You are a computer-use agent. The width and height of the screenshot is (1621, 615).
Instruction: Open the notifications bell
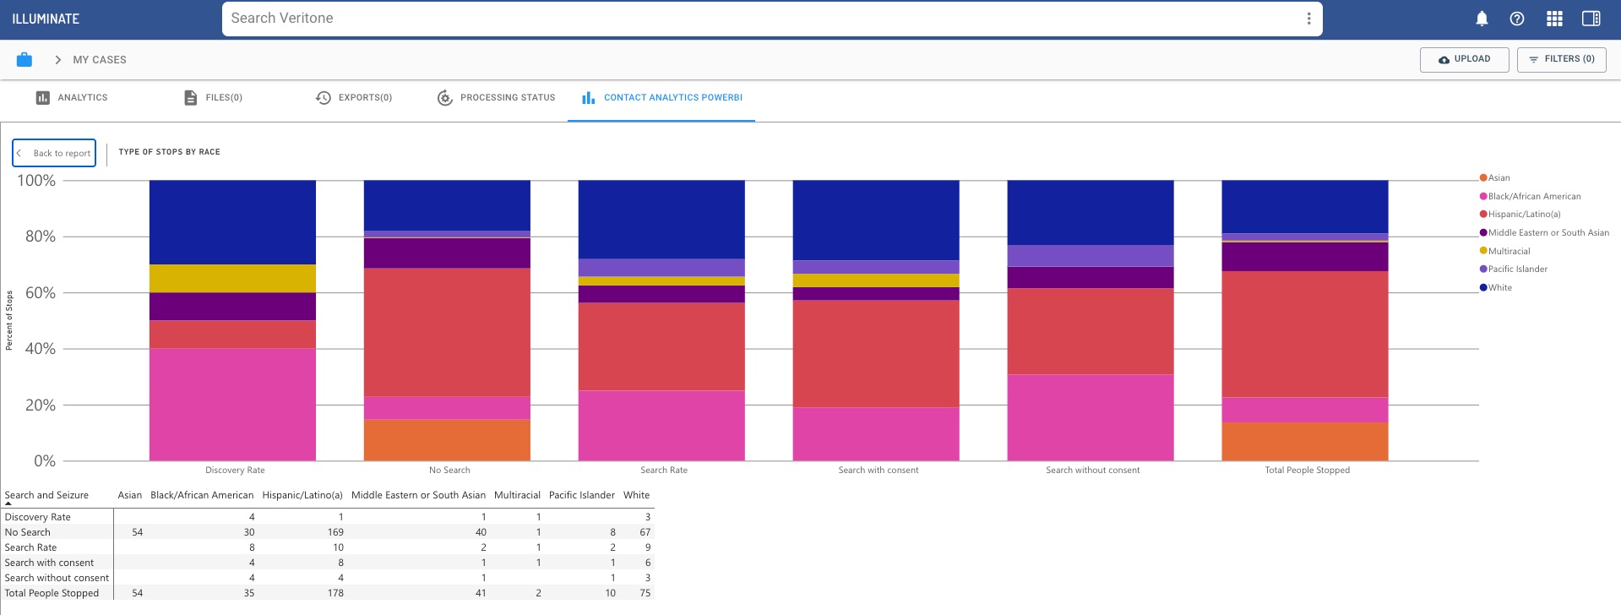[x=1482, y=19]
